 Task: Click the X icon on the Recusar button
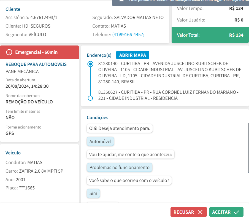click(x=201, y=212)
